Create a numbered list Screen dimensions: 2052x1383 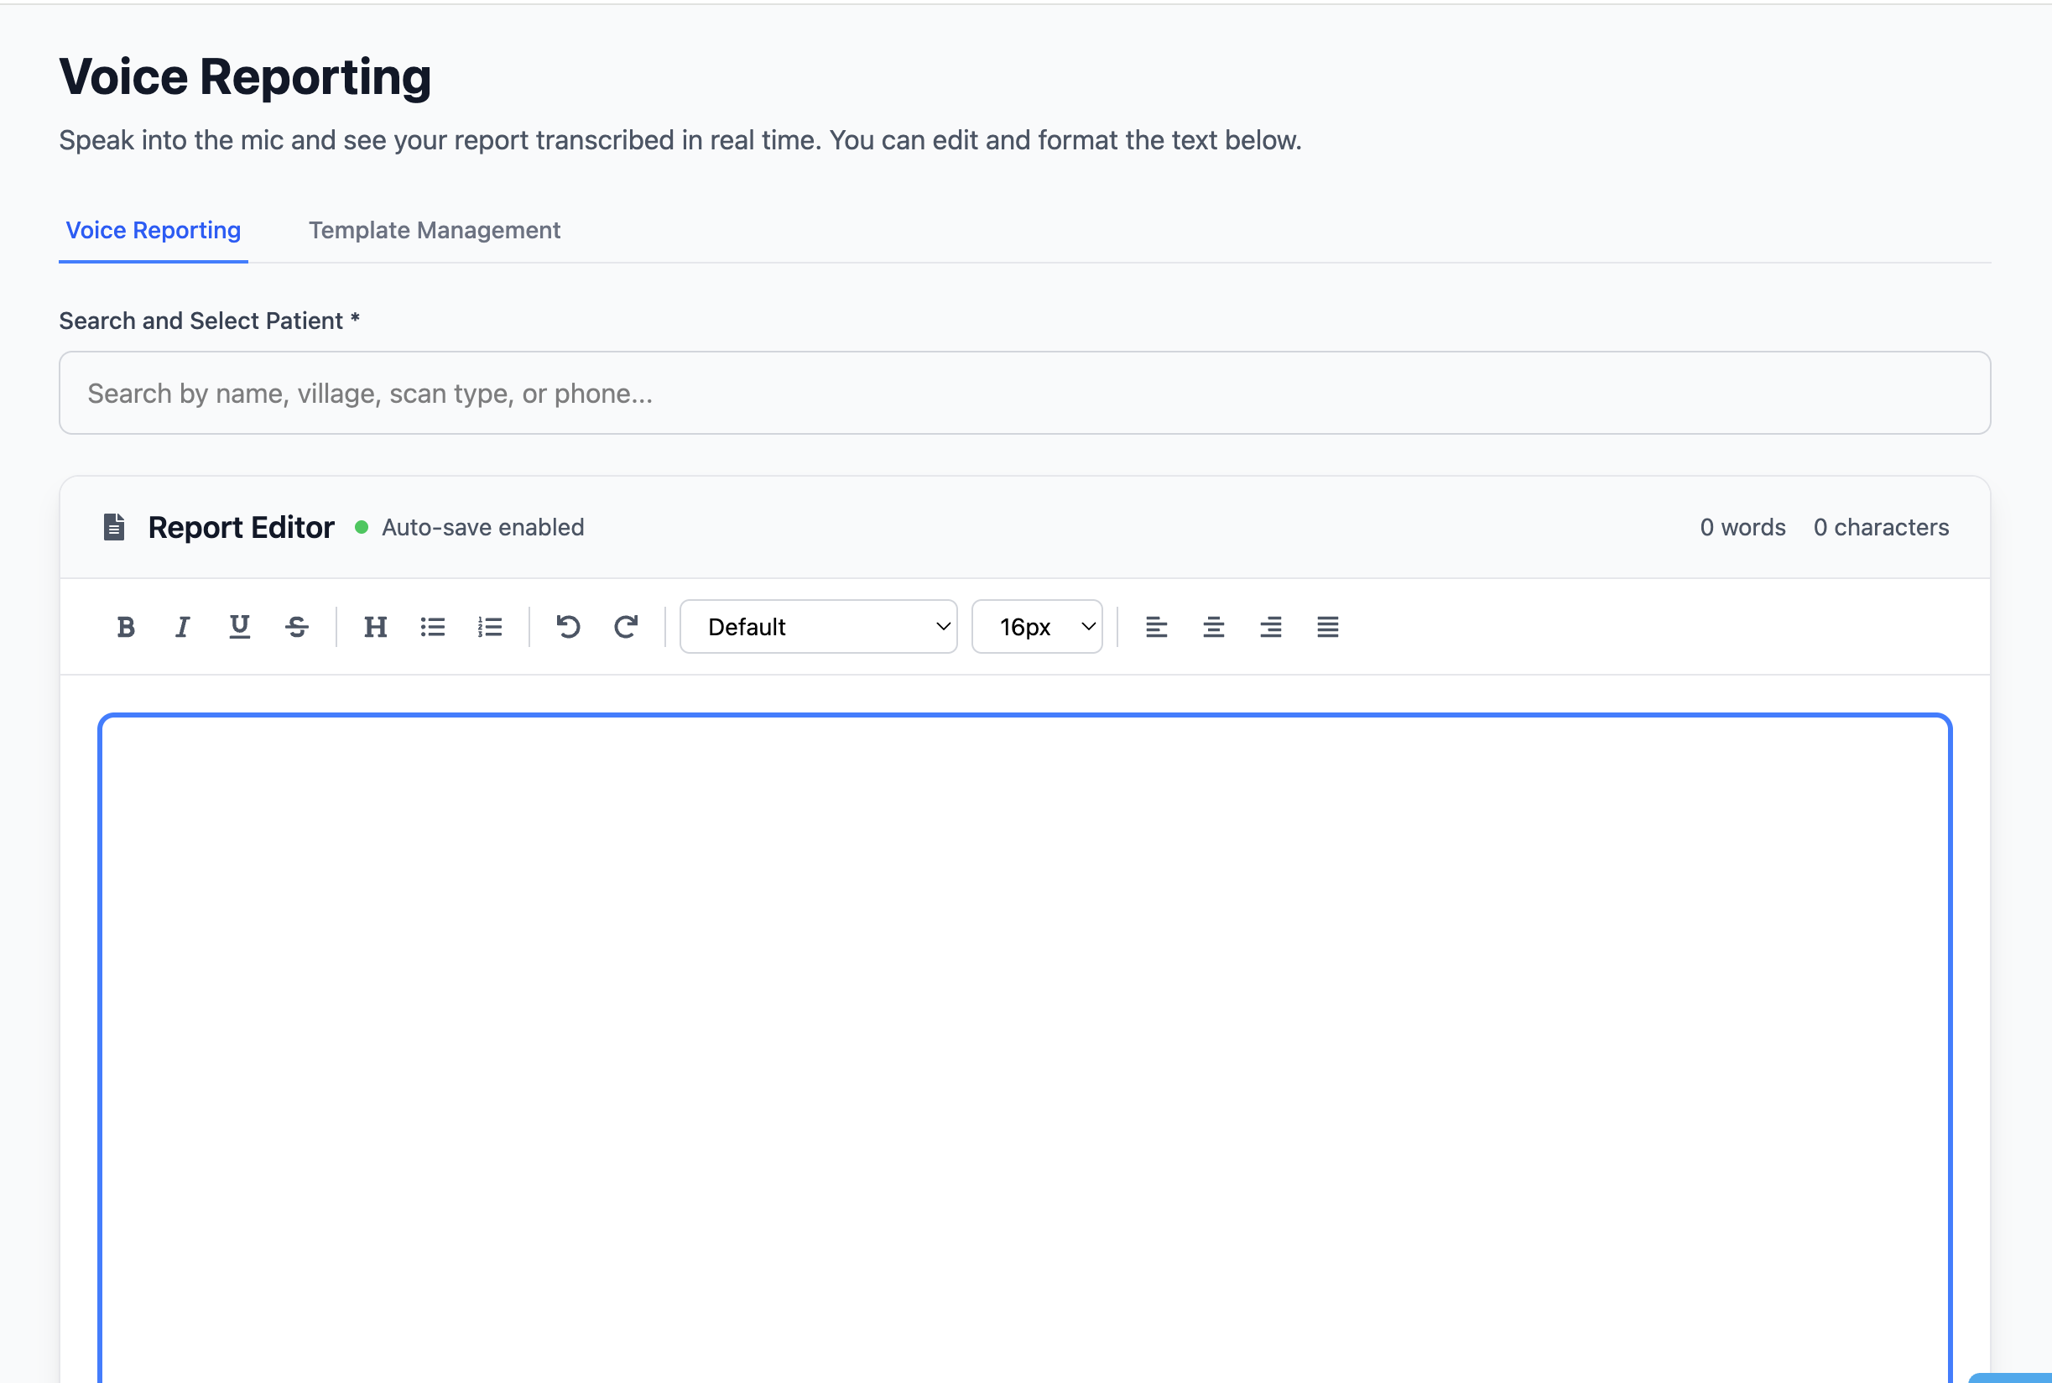(490, 626)
